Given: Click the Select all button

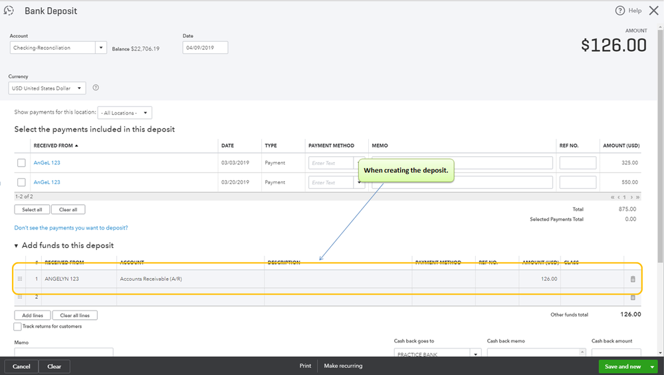Looking at the screenshot, I should 32,209.
